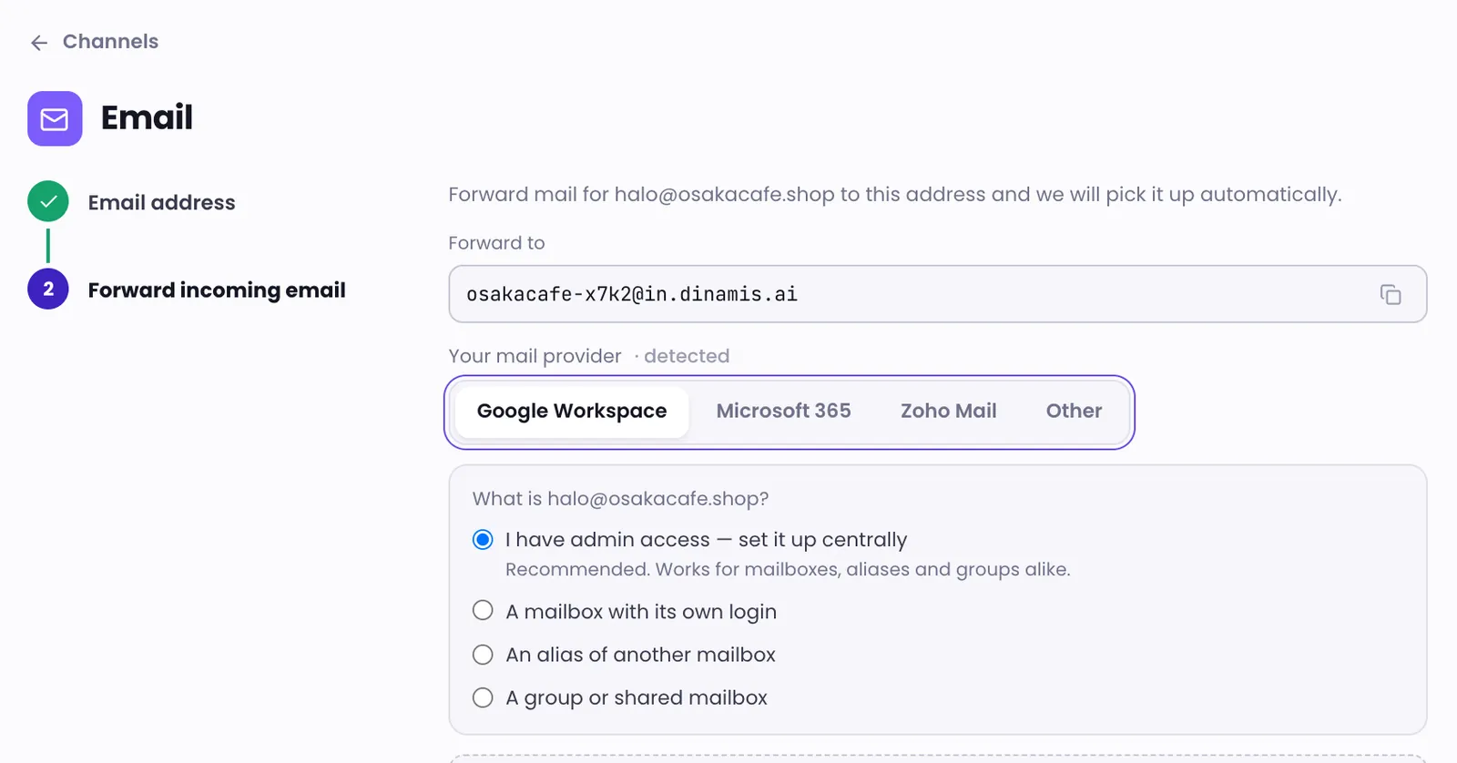The width and height of the screenshot is (1457, 763).
Task: Click the 'Forward to' field label
Action: pyautogui.click(x=496, y=243)
